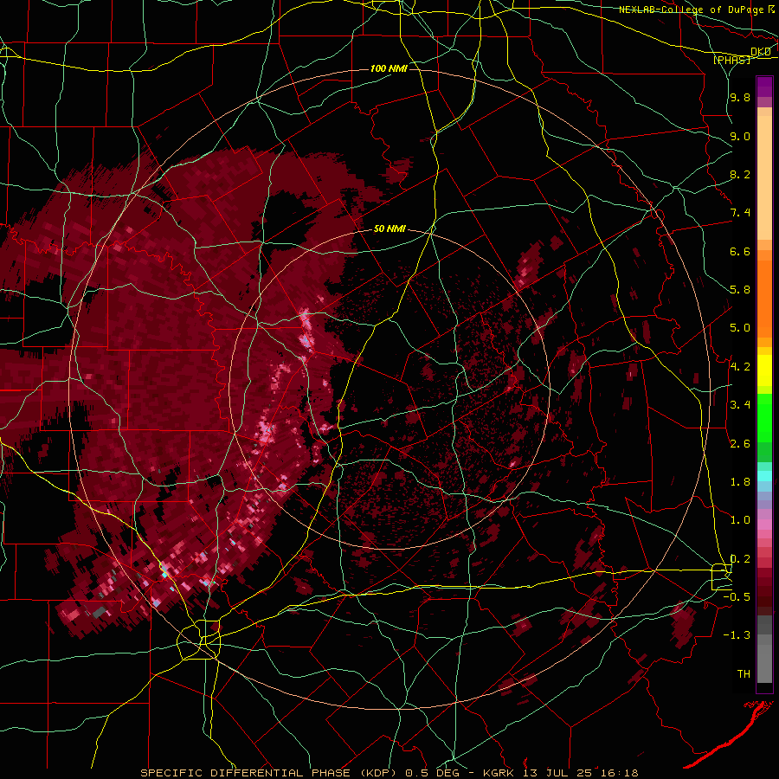The width and height of the screenshot is (779, 779).
Task: Click the 1.8 value on the color scale
Action: 740,482
